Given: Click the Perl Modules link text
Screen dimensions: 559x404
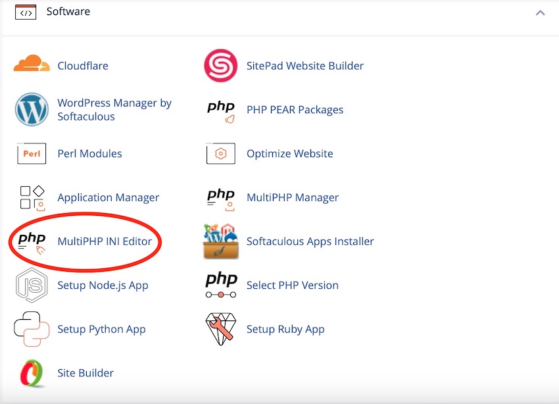Looking at the screenshot, I should coord(89,154).
